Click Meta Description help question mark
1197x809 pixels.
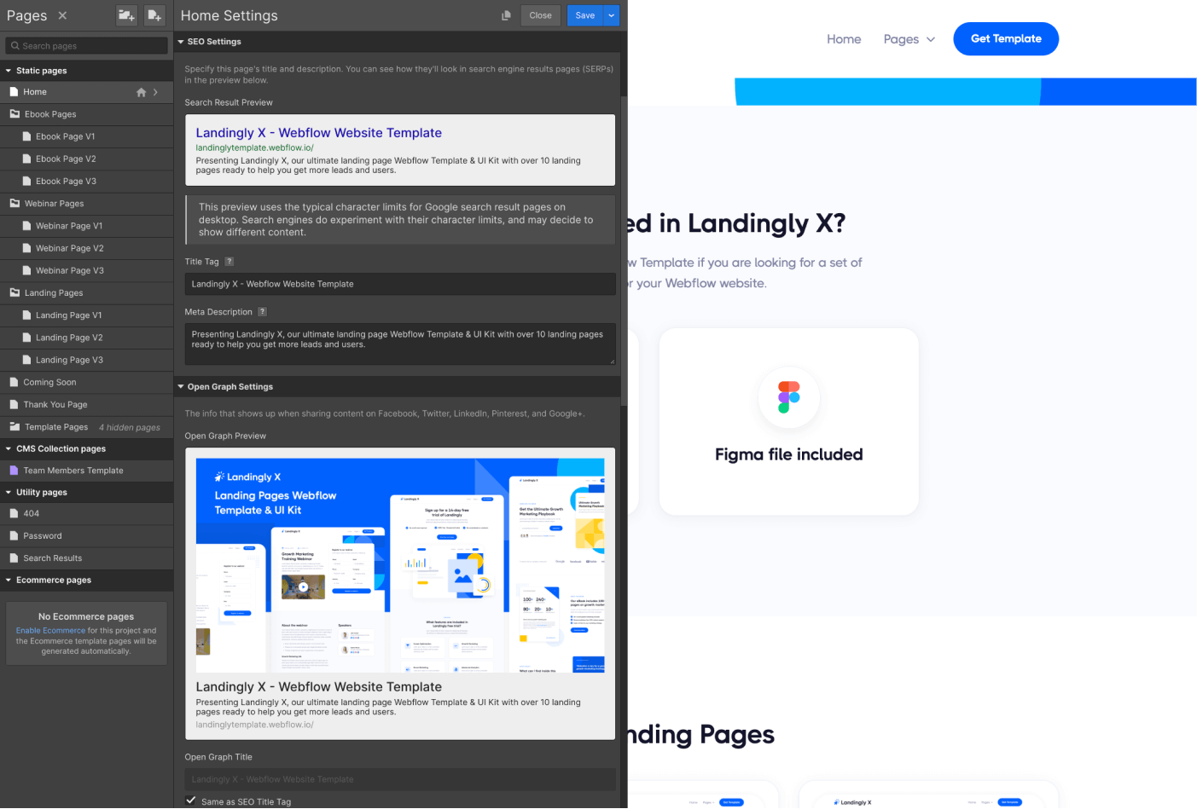click(x=262, y=312)
